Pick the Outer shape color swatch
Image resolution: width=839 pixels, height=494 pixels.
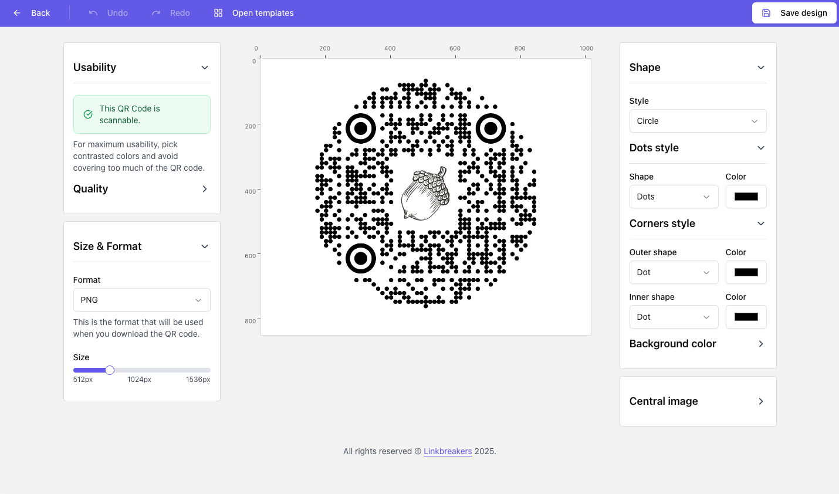pyautogui.click(x=746, y=272)
